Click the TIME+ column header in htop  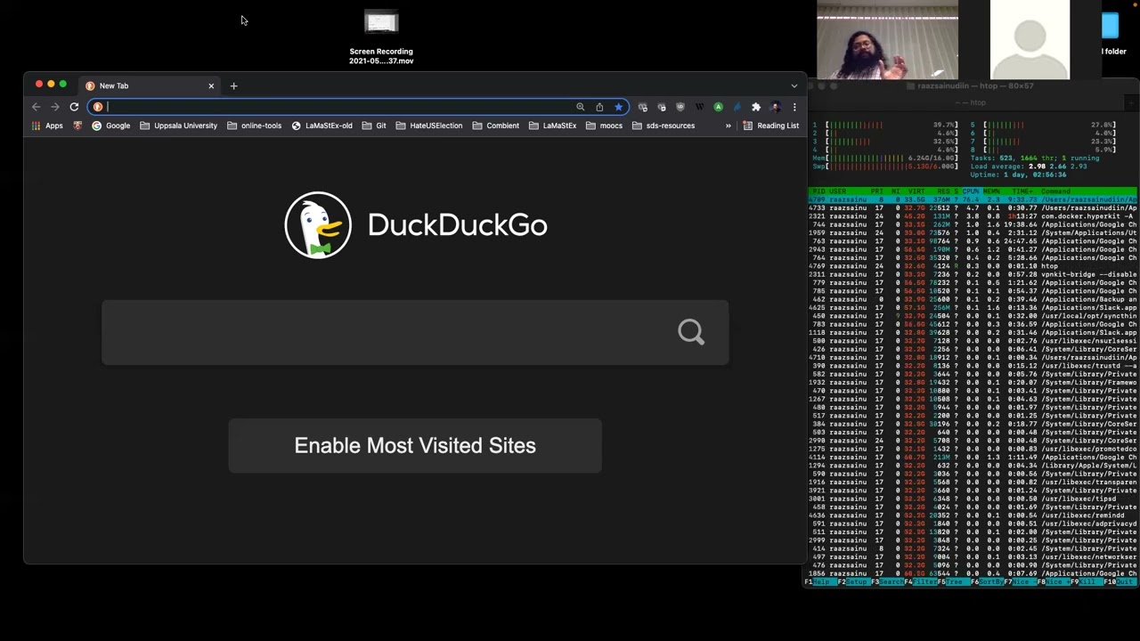[1022, 191]
